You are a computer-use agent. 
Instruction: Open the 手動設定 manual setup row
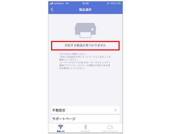coord(85,110)
